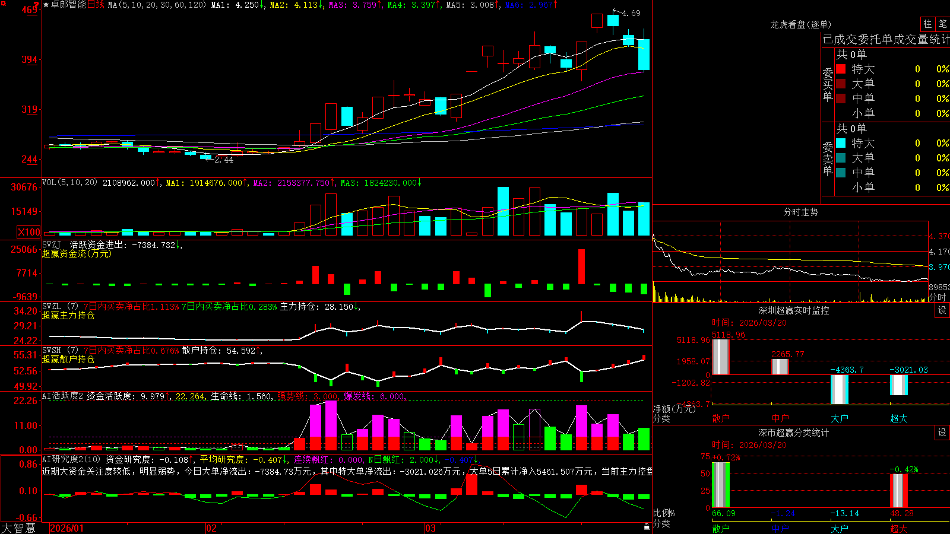950x534 pixels.
Task: Click the teal 中单 sell-order swatch
Action: tap(841, 173)
